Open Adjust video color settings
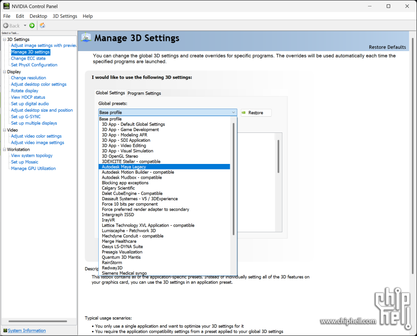 pyautogui.click(x=36, y=136)
